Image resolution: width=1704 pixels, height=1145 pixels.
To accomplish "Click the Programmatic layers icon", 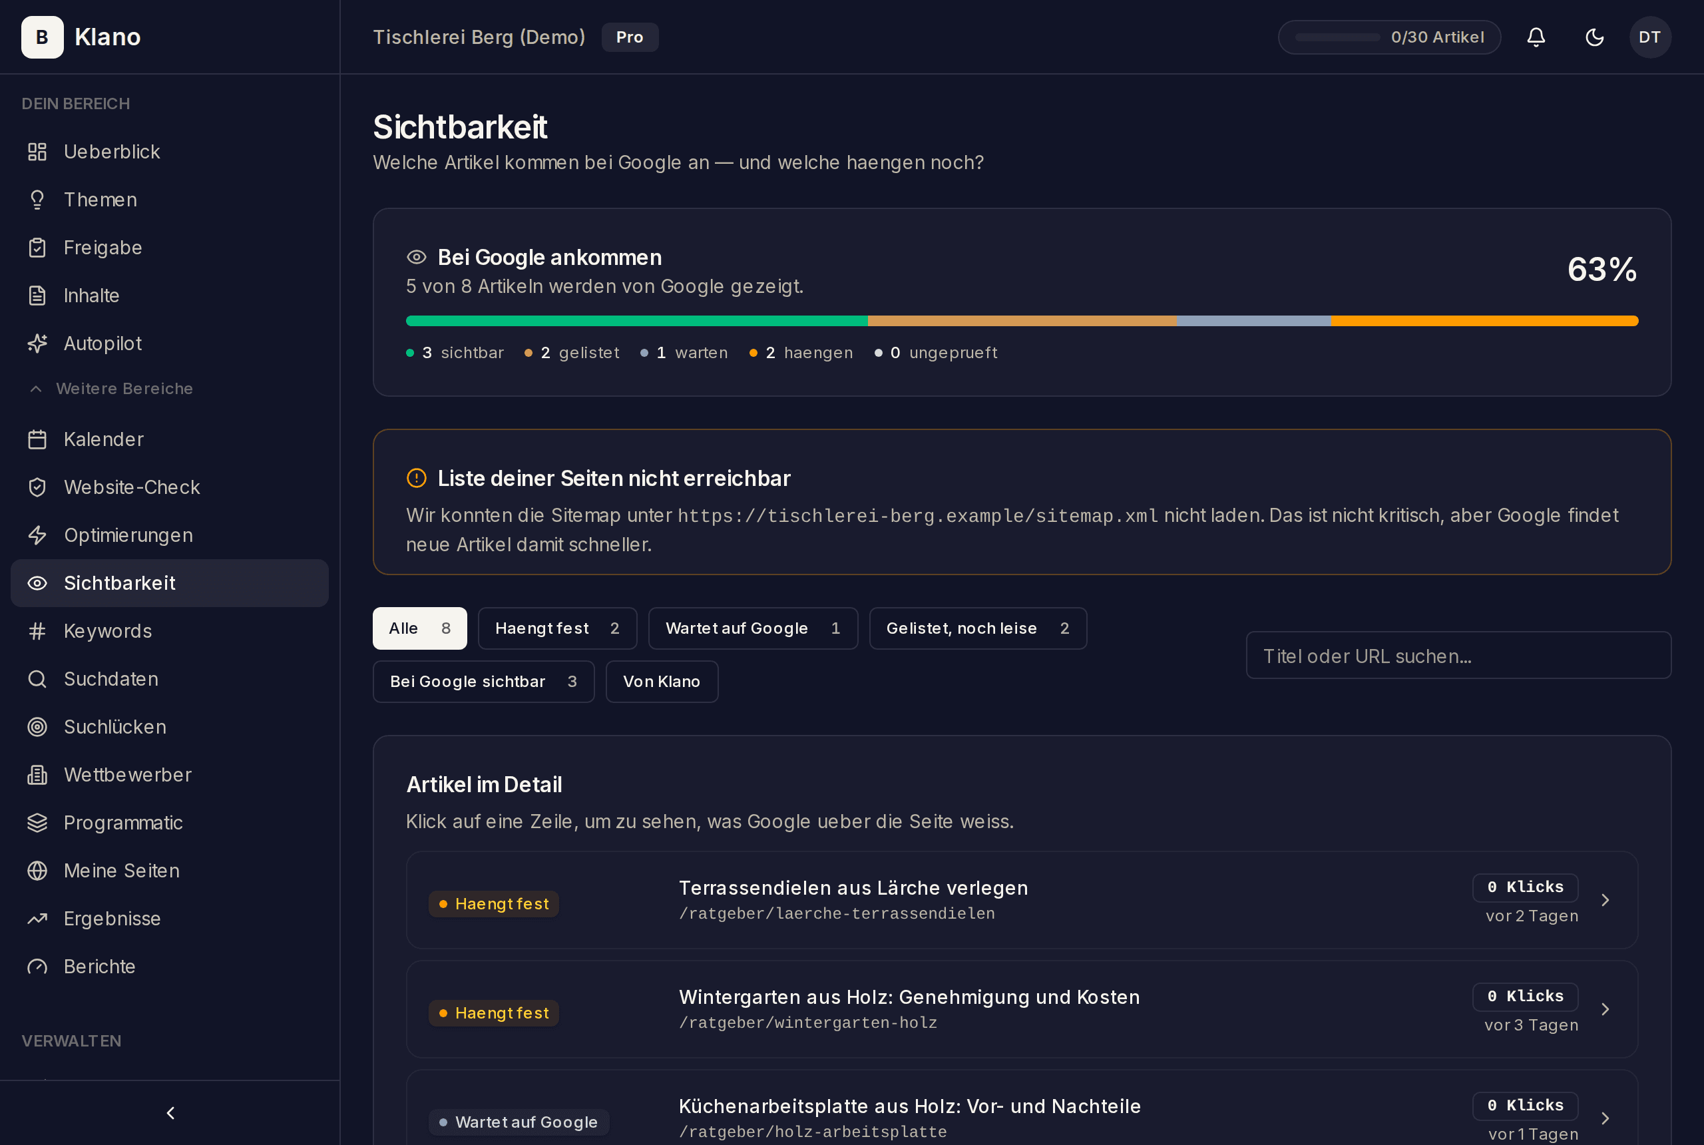I will 37,823.
